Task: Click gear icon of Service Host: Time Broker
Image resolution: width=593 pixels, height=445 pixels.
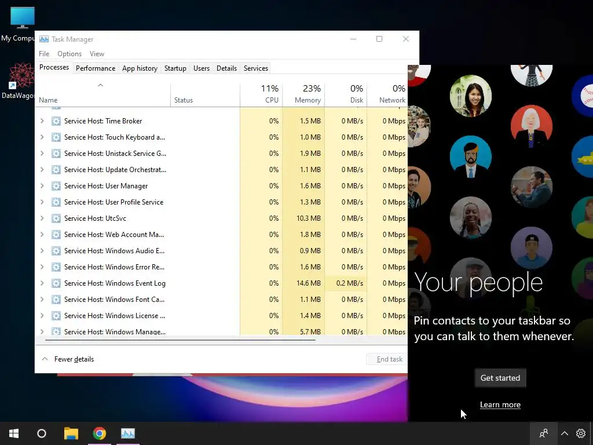Action: pyautogui.click(x=56, y=121)
